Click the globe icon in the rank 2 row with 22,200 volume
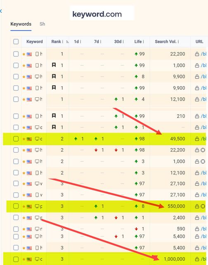 203,150
